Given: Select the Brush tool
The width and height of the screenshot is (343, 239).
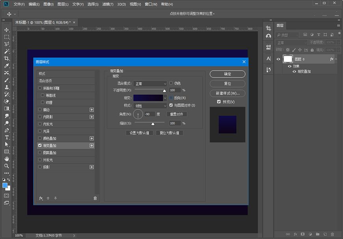Looking at the screenshot, I should pyautogui.click(x=7, y=80).
